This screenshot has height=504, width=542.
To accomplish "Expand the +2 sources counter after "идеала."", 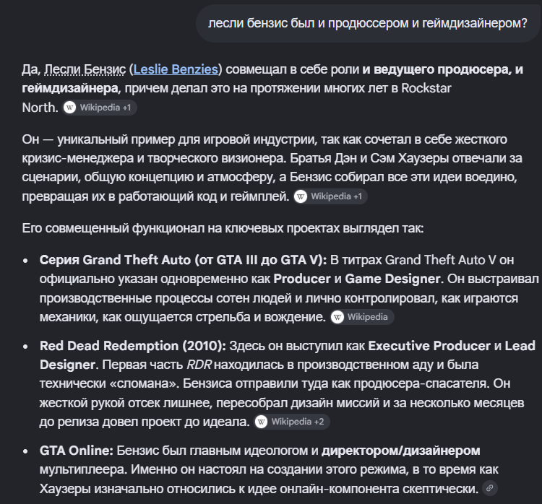I will pyautogui.click(x=319, y=422).
